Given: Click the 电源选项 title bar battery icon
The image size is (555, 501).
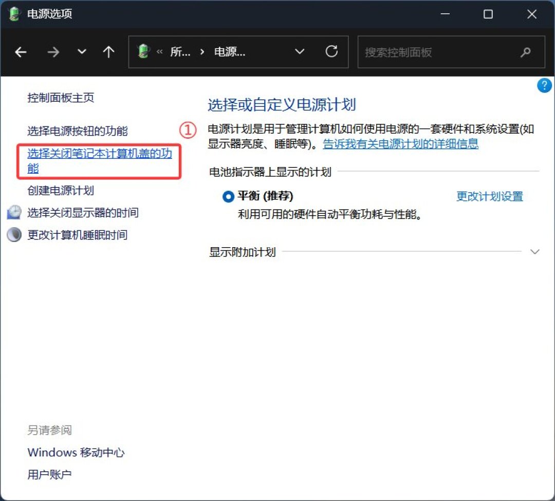Looking at the screenshot, I should click(14, 14).
